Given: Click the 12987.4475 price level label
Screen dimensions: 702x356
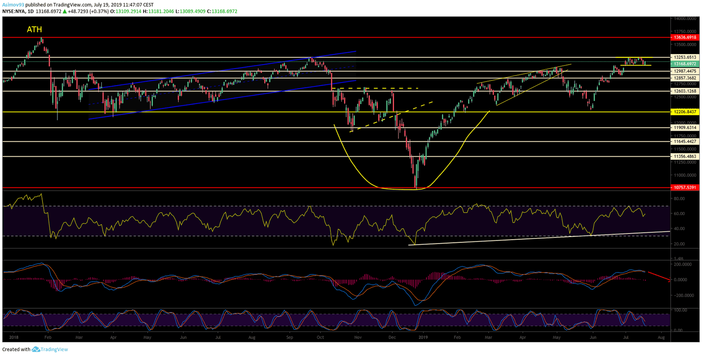Looking at the screenshot, I should [685, 71].
